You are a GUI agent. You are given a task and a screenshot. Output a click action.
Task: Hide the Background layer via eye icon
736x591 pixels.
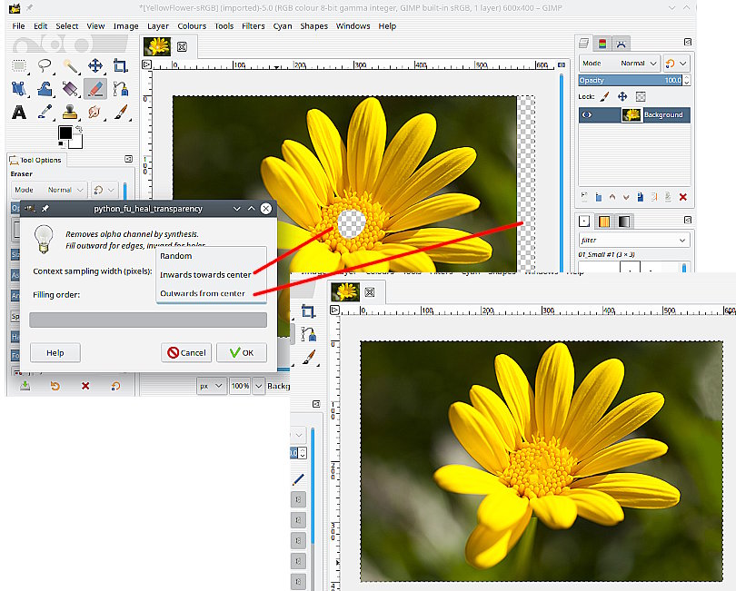(x=587, y=115)
